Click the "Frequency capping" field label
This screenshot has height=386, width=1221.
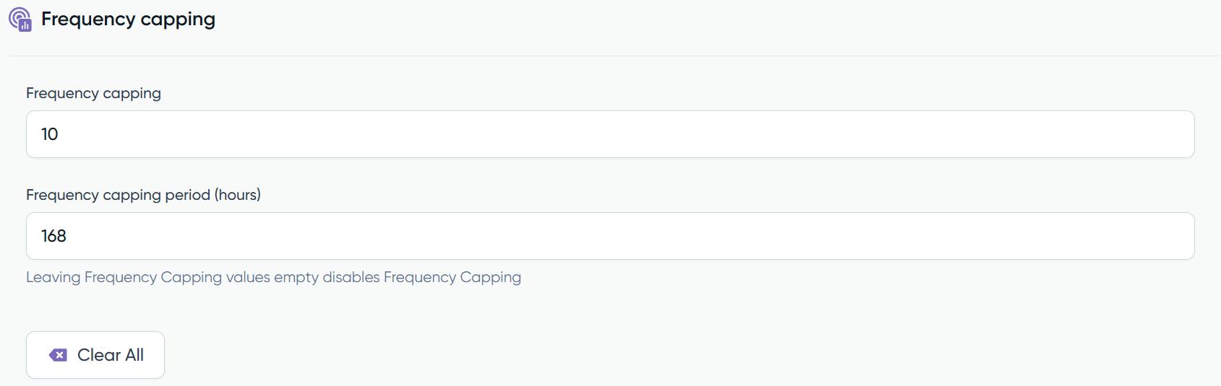[x=93, y=93]
